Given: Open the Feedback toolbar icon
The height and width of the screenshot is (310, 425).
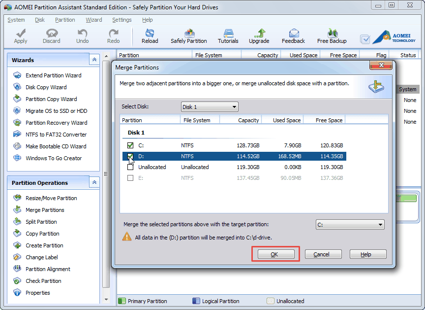Looking at the screenshot, I should 293,36.
